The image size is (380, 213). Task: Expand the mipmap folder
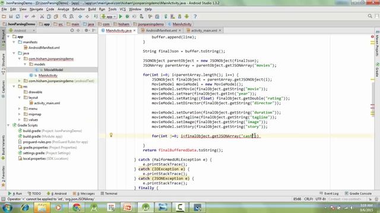pos(20,114)
